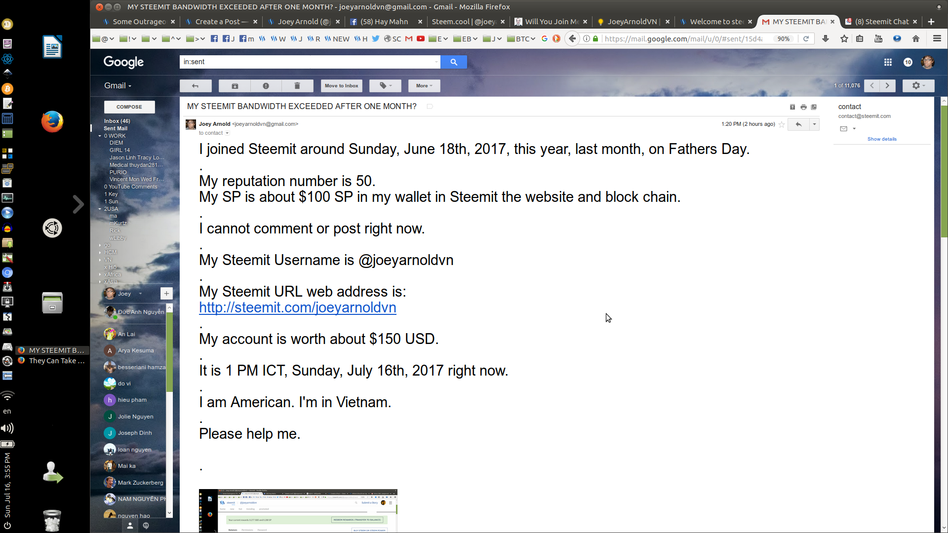The height and width of the screenshot is (533, 948).
Task: Open the Labels icon in toolbar
Action: coord(384,85)
